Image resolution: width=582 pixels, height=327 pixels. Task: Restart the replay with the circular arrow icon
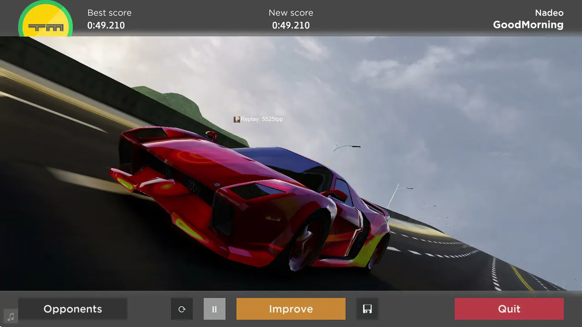pyautogui.click(x=182, y=309)
